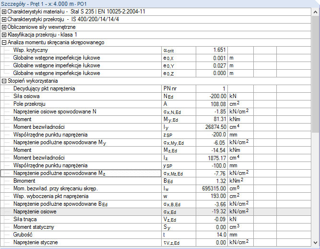This screenshot has width=320, height=249.
Task: Click the value 81.31
Action: pos(220,119)
